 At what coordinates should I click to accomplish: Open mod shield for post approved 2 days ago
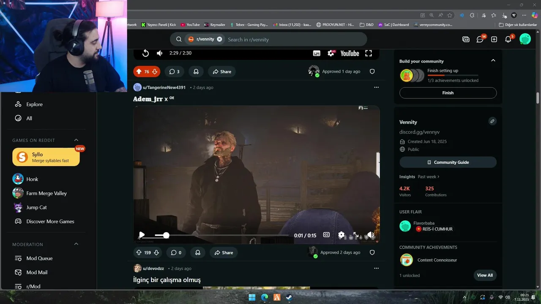point(372,252)
